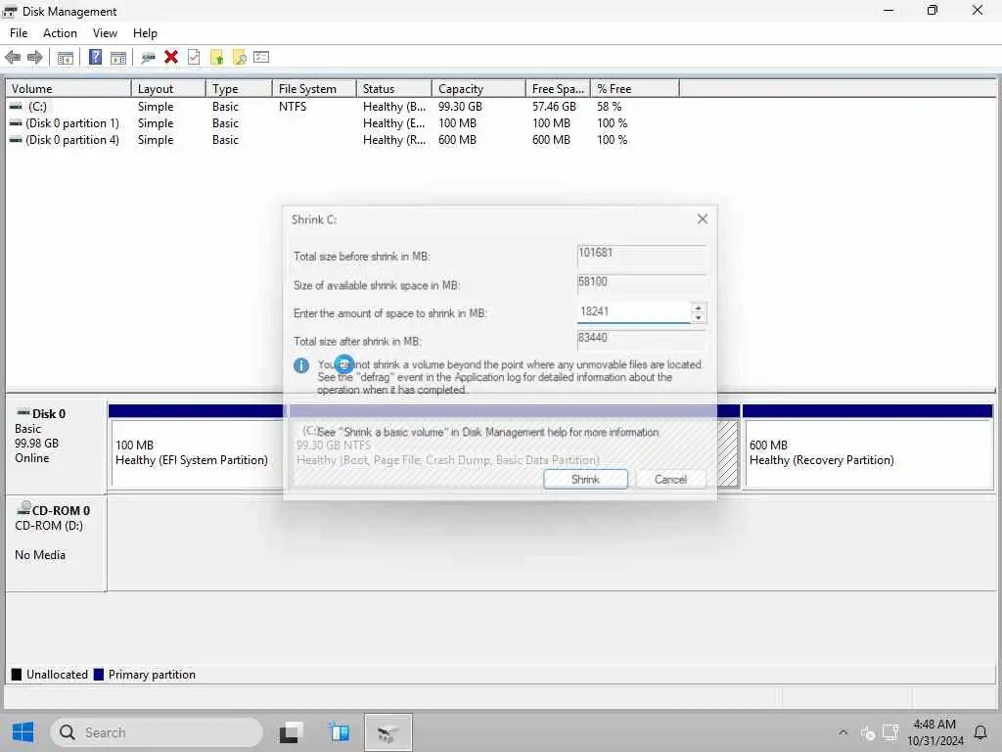Open Action menu
1002x752 pixels.
coord(60,33)
